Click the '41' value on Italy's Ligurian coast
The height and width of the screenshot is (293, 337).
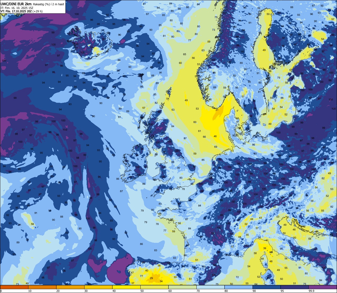click(267, 240)
